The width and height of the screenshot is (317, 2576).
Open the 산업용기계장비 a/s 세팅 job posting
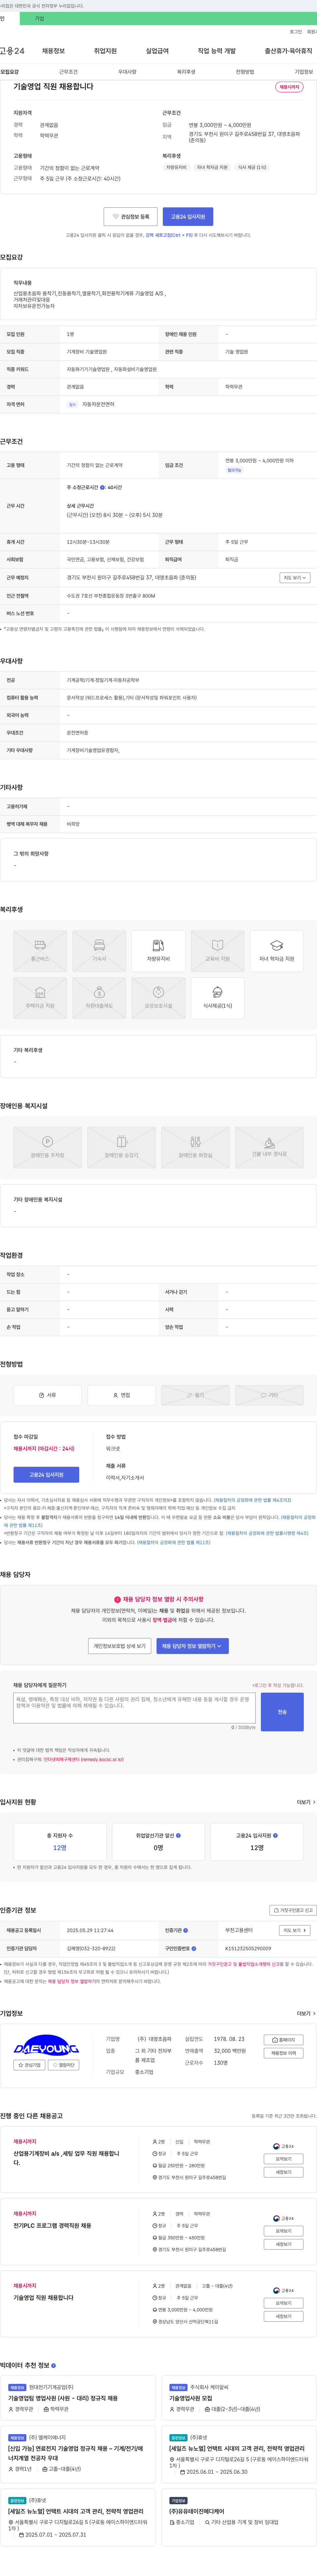point(66,2158)
